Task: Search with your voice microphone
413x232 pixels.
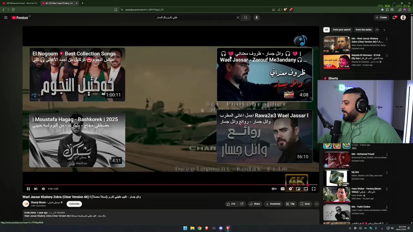Action: pos(257,18)
